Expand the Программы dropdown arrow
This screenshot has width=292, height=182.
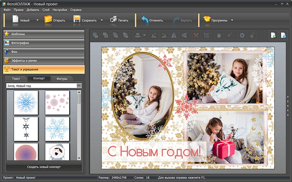point(232,20)
